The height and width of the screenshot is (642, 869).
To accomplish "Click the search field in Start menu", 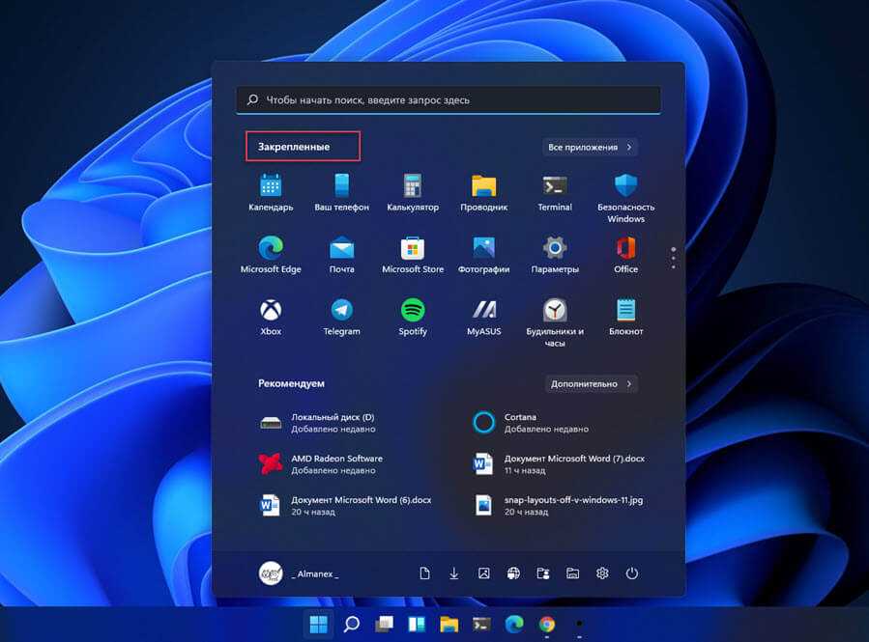I will (x=449, y=100).
